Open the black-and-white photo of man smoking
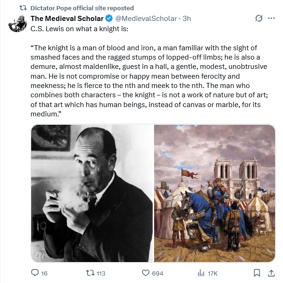 pos(92,193)
